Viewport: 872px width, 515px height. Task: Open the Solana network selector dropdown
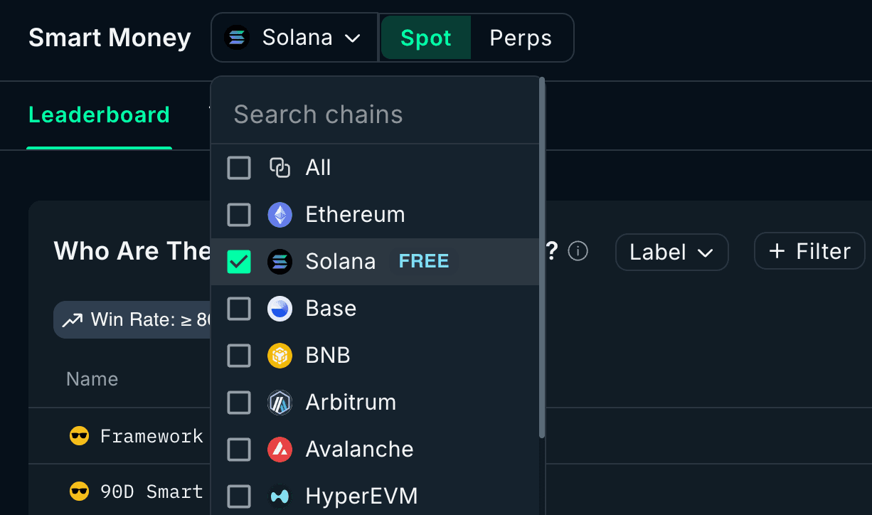click(294, 37)
